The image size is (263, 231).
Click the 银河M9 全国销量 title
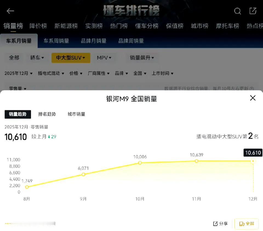tap(131, 99)
